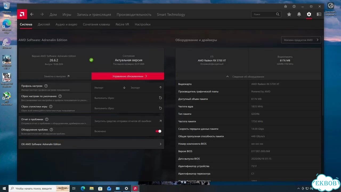
Task: Click the Версия BIOS value 017.001.000.068
Action: (x=261, y=151)
